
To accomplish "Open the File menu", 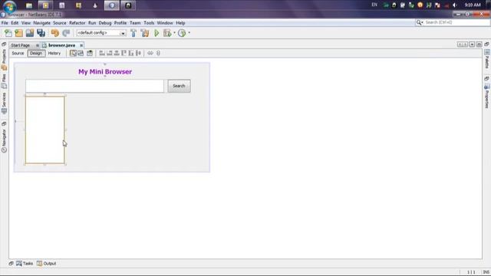I will click(5, 23).
